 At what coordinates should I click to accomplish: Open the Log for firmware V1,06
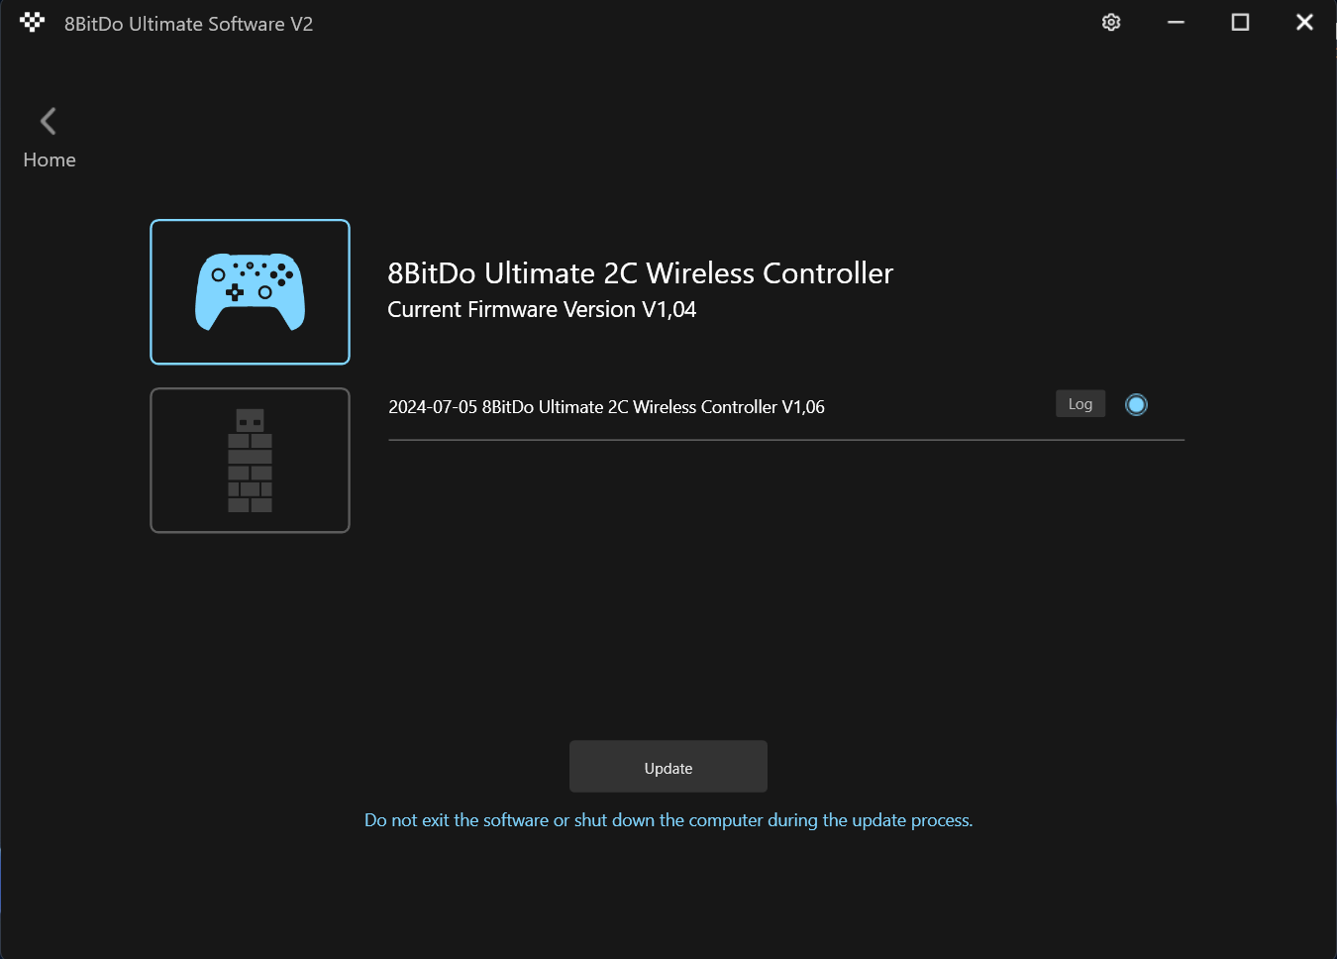(1080, 404)
